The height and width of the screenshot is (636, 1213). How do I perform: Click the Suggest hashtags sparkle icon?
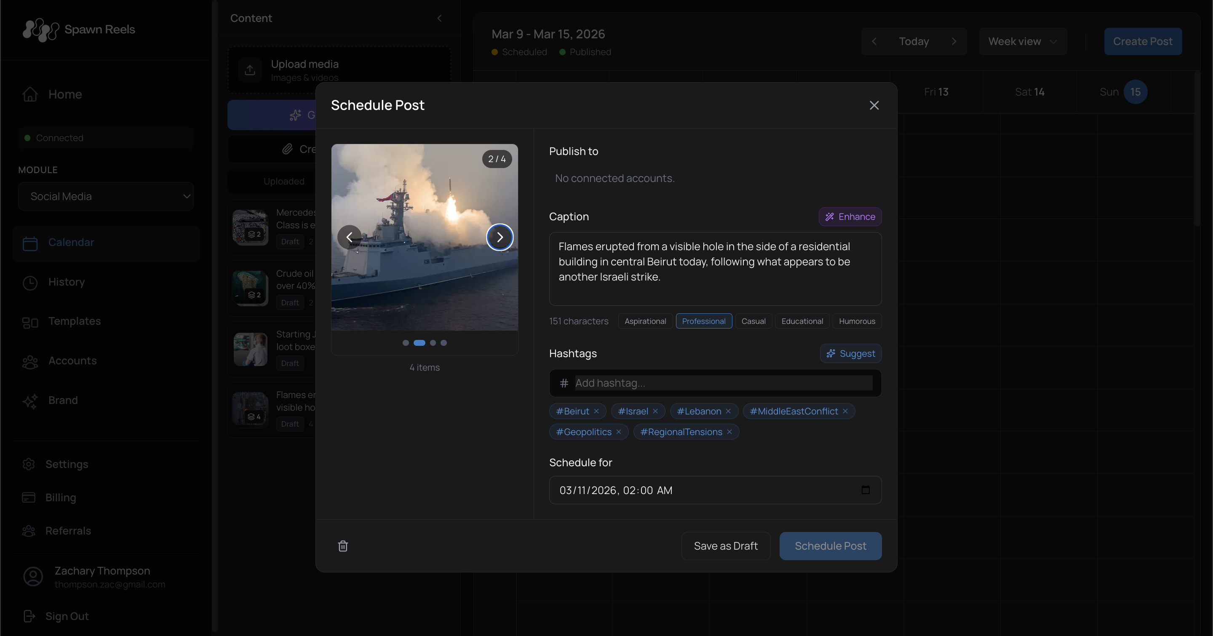(831, 353)
